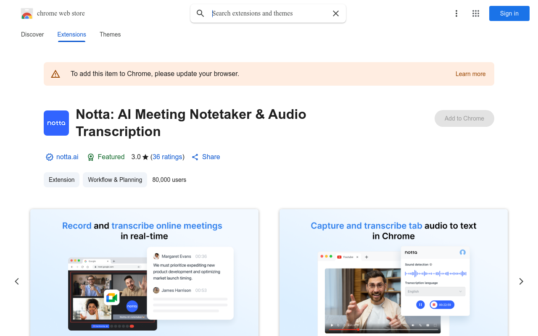538x336 pixels.
Task: Open the Themes tab
Action: click(x=110, y=34)
